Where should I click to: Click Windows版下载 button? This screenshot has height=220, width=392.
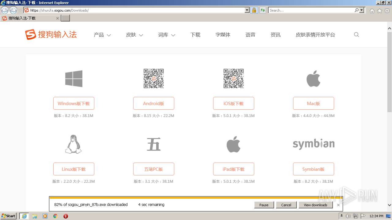[74, 103]
